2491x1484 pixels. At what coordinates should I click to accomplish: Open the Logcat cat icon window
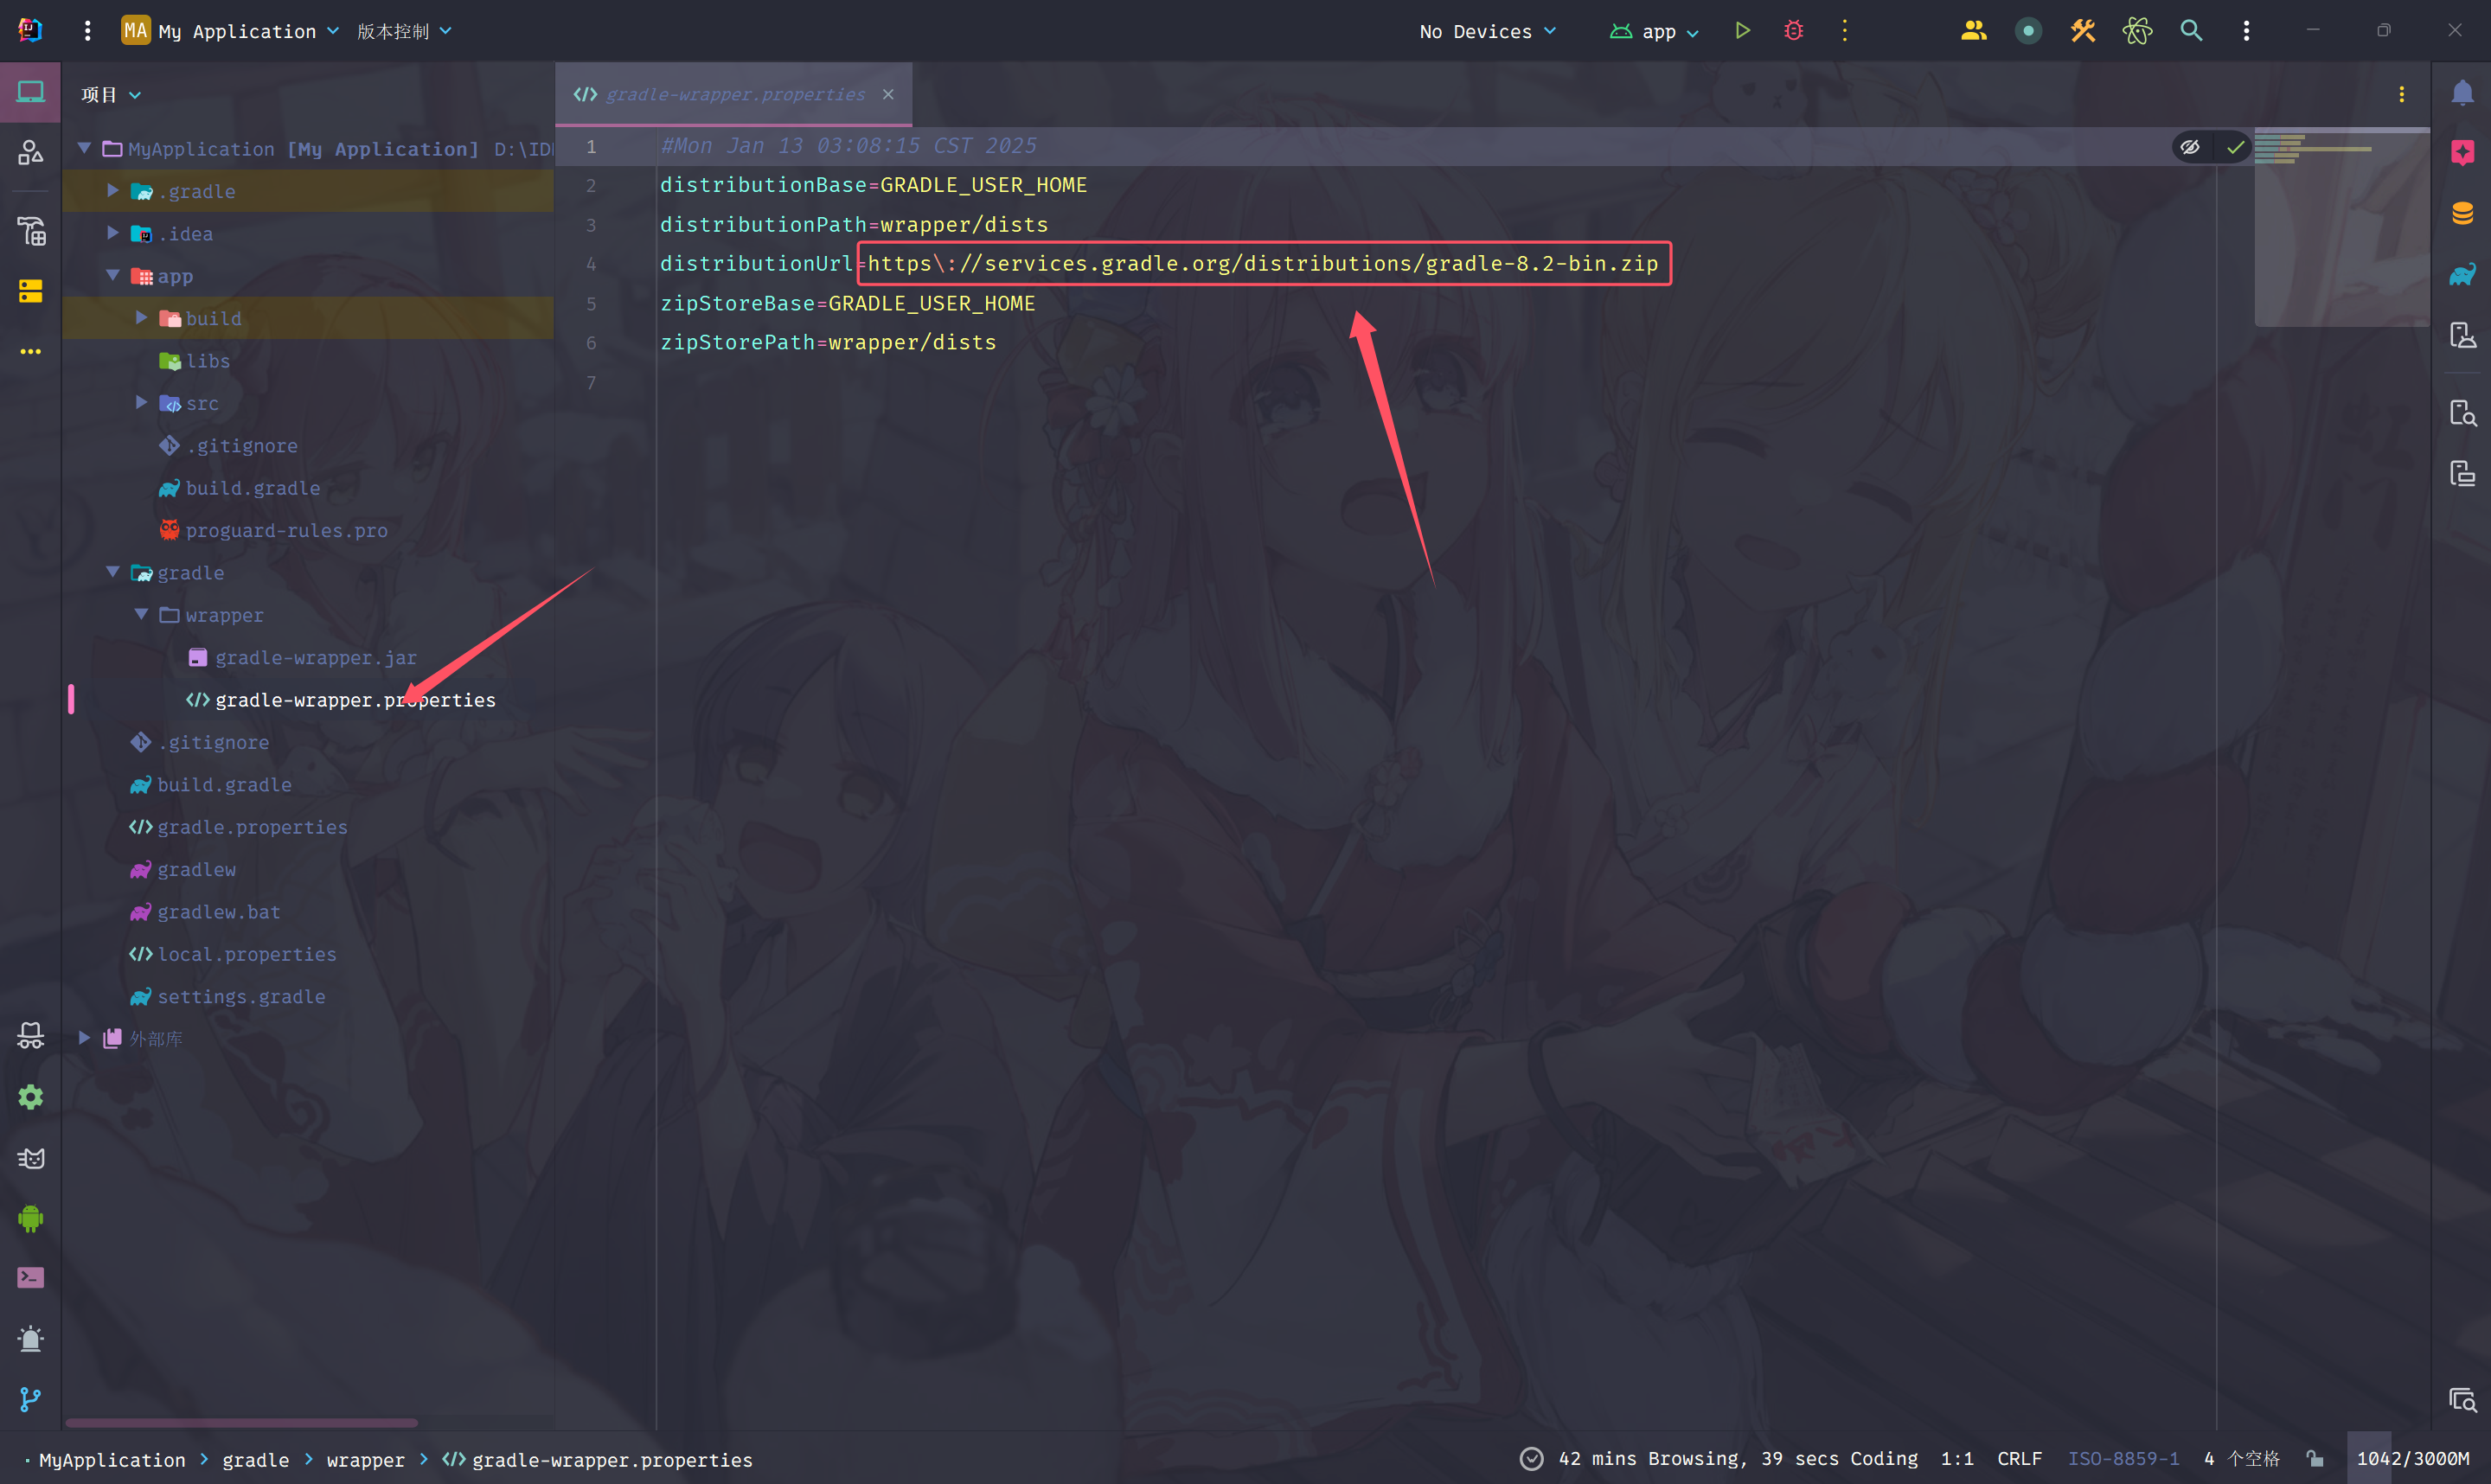coord(30,1158)
